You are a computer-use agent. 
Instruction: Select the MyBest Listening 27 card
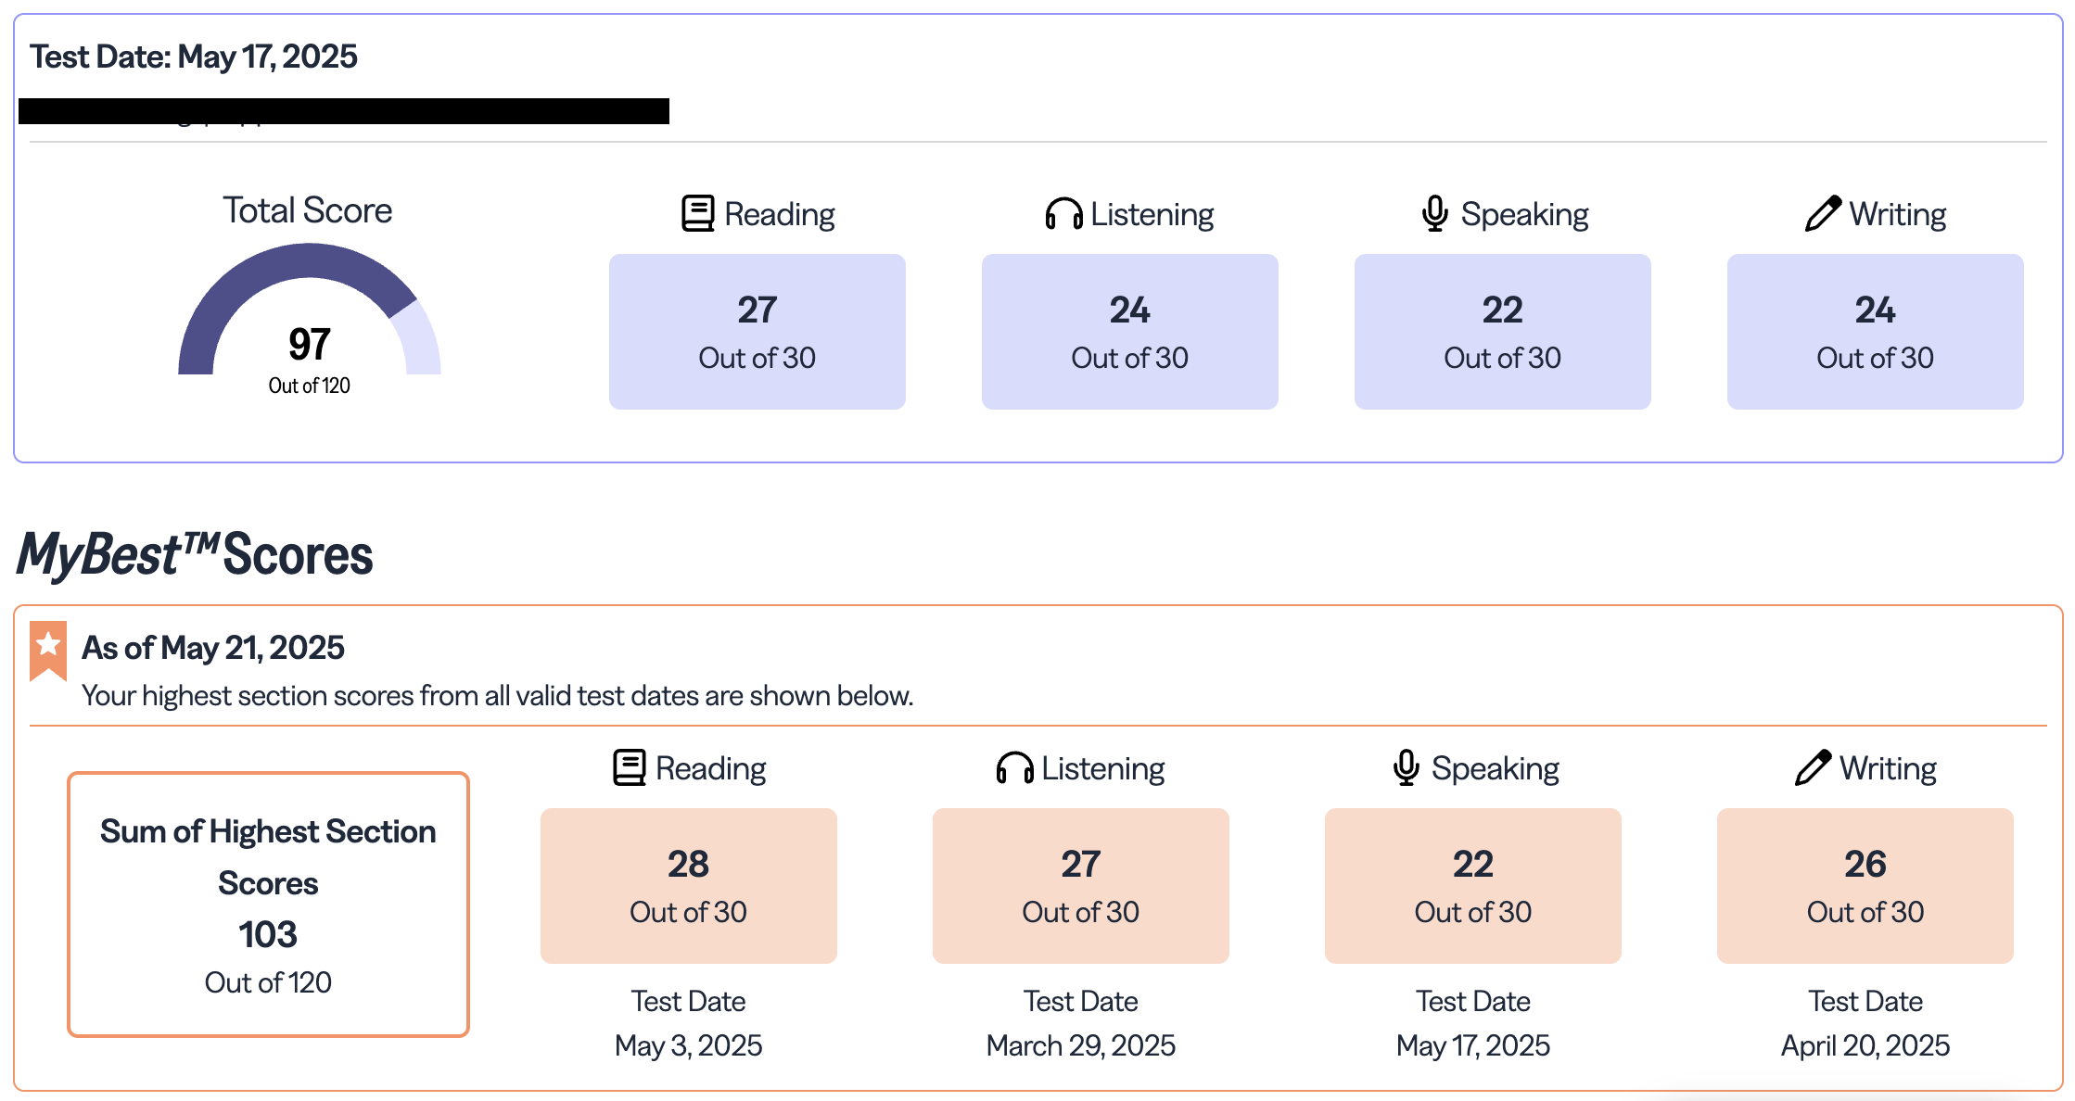[x=1080, y=885]
